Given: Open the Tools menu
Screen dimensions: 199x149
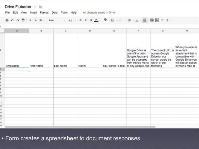Looking at the screenshot, I should [64, 12].
